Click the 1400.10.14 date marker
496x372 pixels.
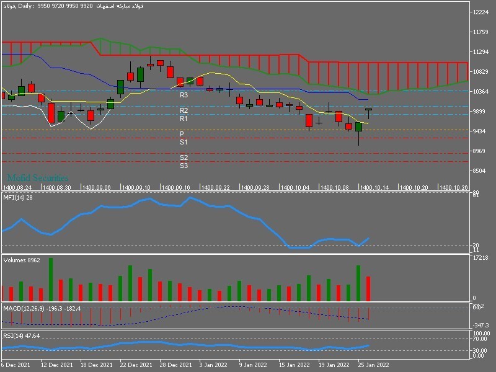tap(374, 188)
